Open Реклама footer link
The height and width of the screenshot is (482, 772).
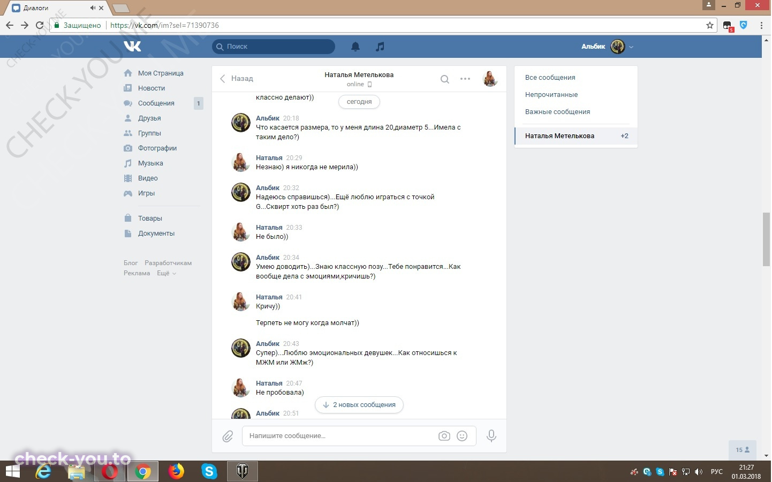(x=137, y=273)
